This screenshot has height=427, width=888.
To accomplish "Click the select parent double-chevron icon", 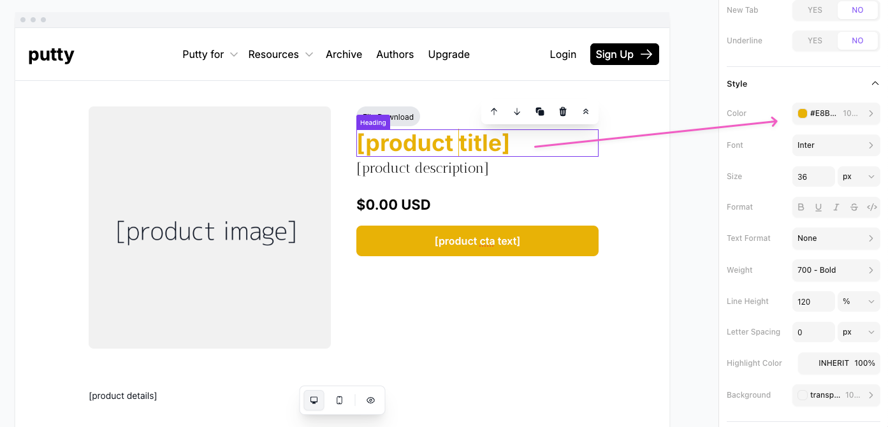I will coord(586,112).
